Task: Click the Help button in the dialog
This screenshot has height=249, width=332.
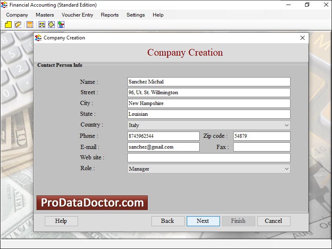Action: 61,221
